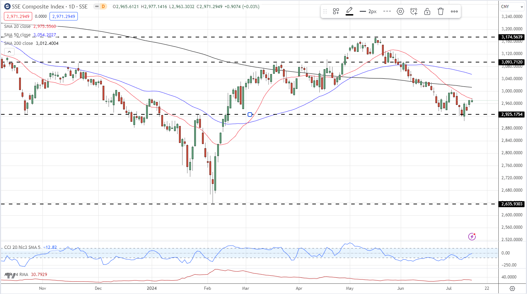Click the Feb label on the time axis
Image resolution: width=527 pixels, height=294 pixels.
(208, 288)
